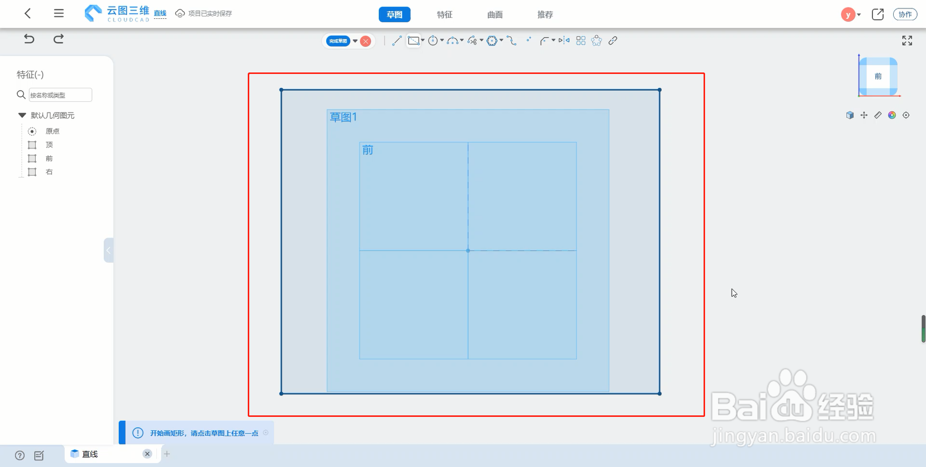The height and width of the screenshot is (467, 926).
Task: Go back with the arrow
Action: (x=28, y=13)
